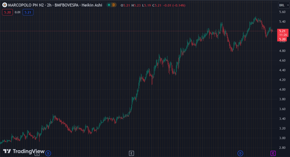Screen dimensions: 290x157
Task: Click the red 5.20 sell button
Action: pyautogui.click(x=7, y=12)
